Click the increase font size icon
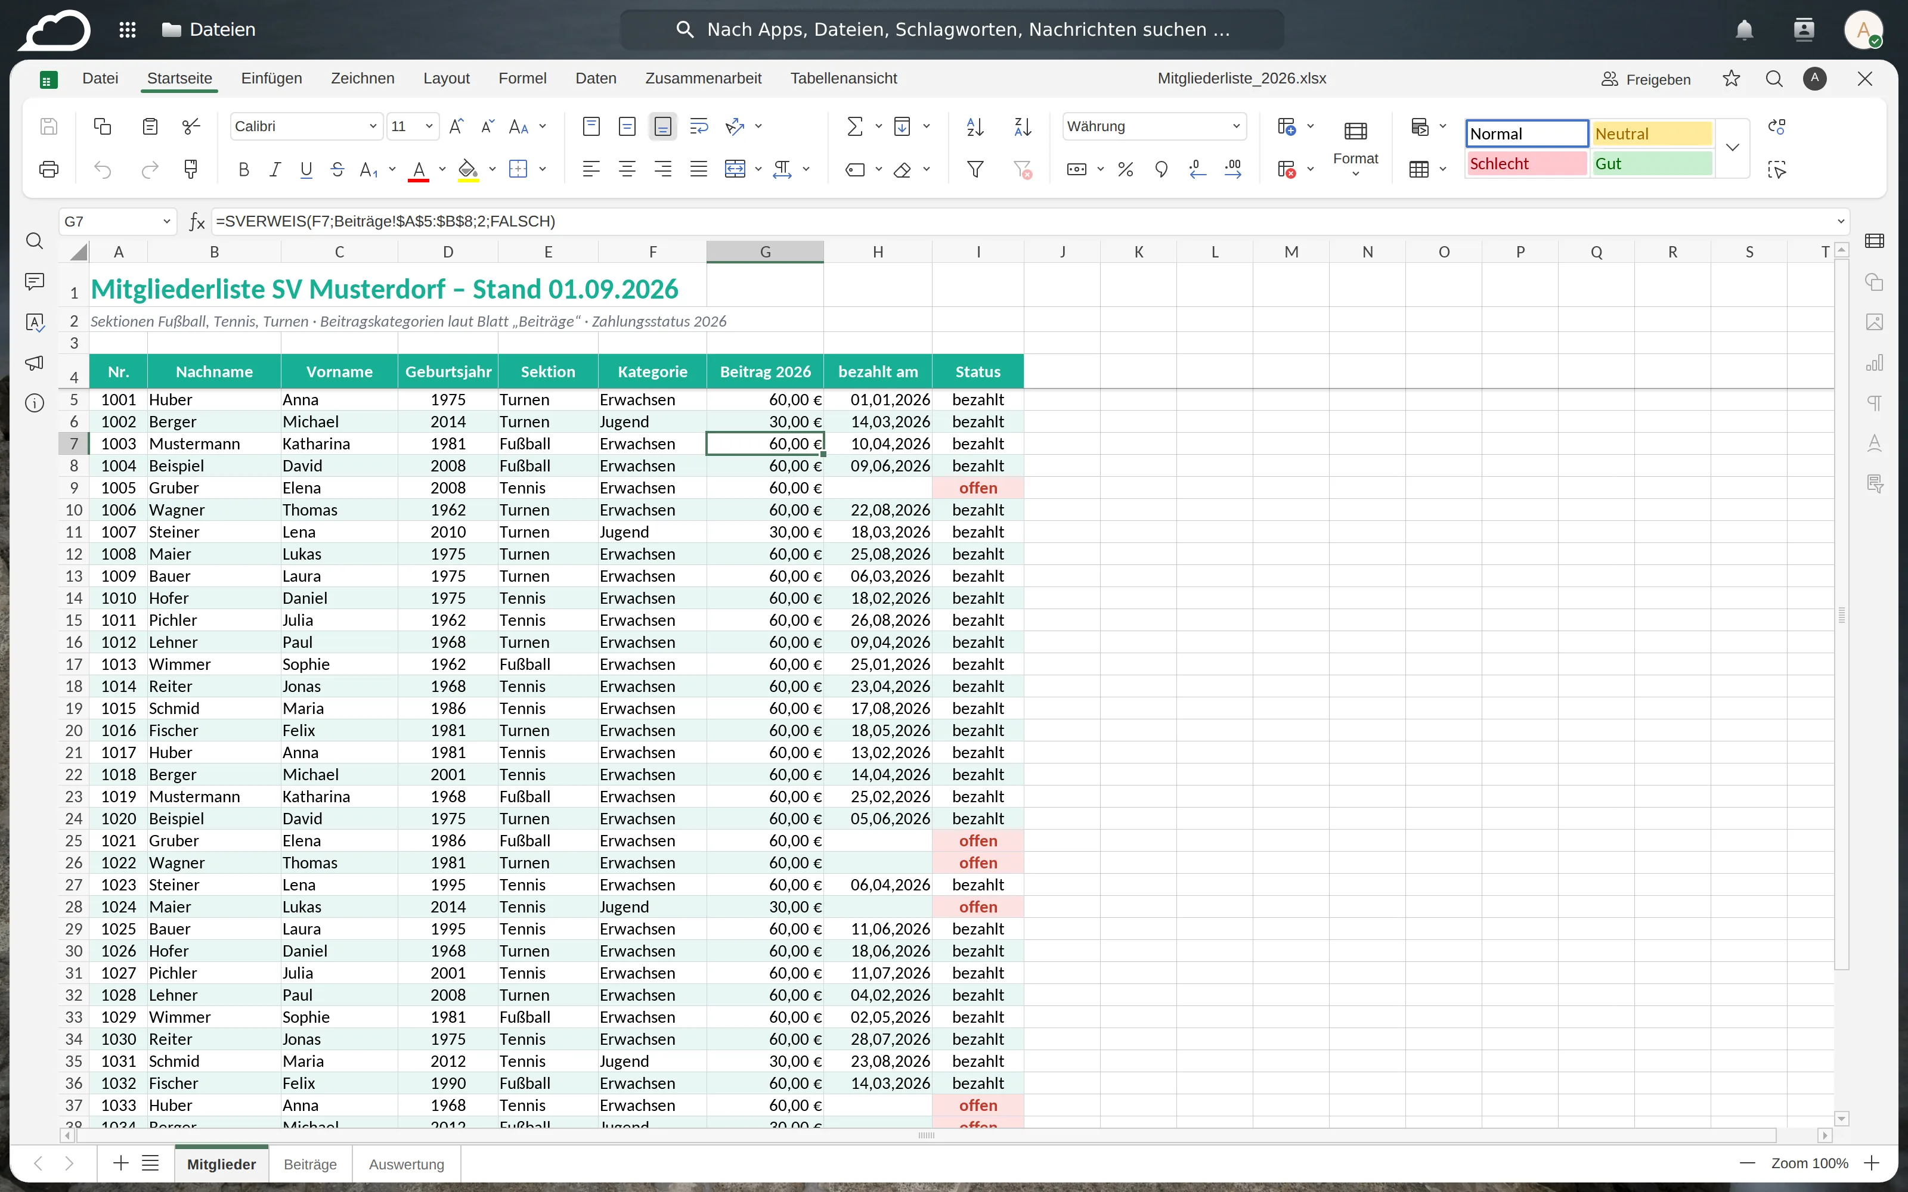 (456, 126)
